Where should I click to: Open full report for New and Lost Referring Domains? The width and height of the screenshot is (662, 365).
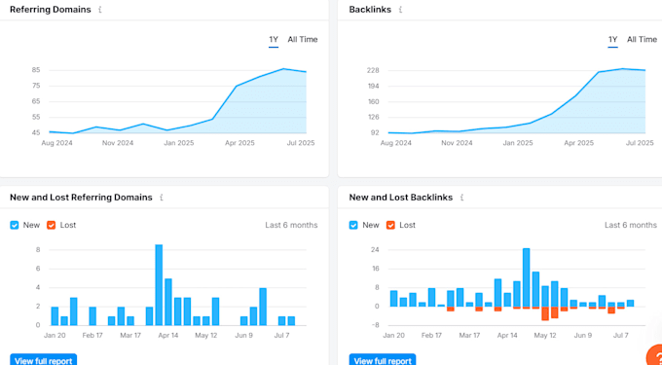44,360
